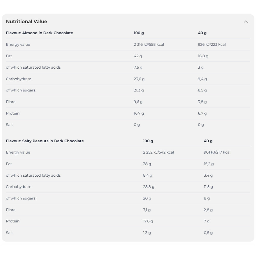Click the 2 316 kJ/558 kcal energy value

pos(149,44)
